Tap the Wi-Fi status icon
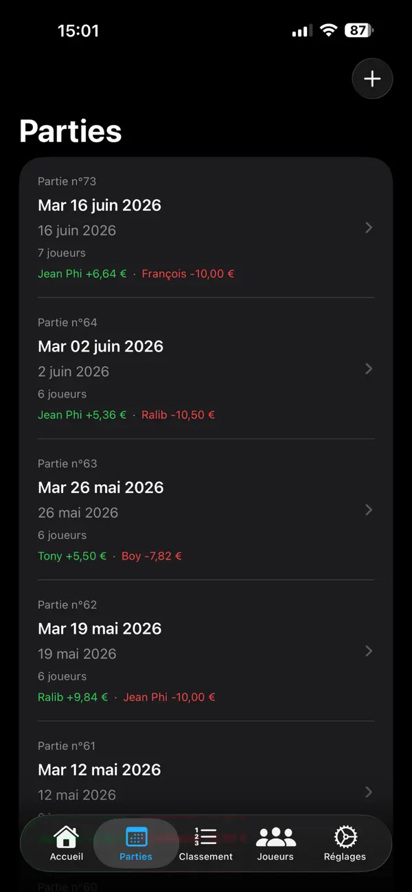Viewport: 412px width, 892px height. coord(329,30)
